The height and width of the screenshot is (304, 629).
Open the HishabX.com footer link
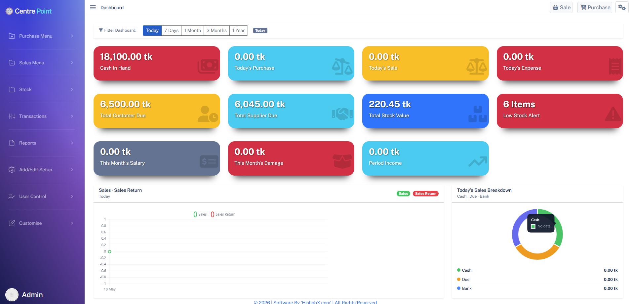tap(316, 302)
